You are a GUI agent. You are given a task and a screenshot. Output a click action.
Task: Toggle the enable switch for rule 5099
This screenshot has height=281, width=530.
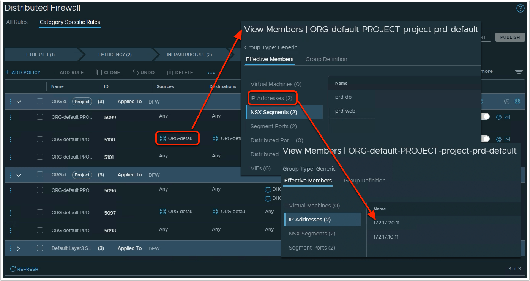485,116
